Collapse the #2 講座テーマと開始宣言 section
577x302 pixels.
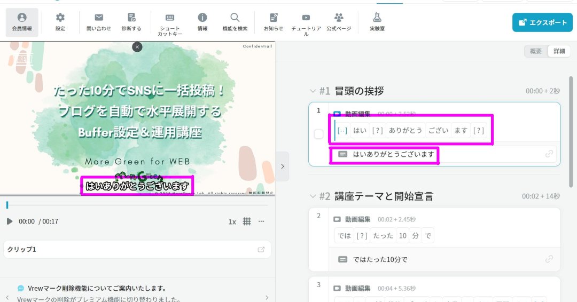pyautogui.click(x=313, y=196)
